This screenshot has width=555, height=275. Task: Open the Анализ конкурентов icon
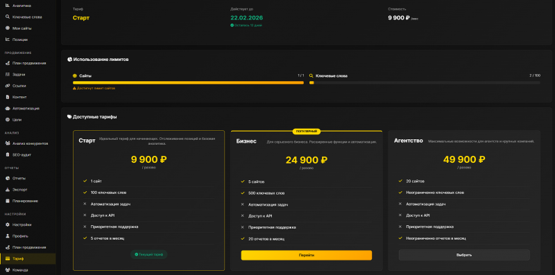8,143
